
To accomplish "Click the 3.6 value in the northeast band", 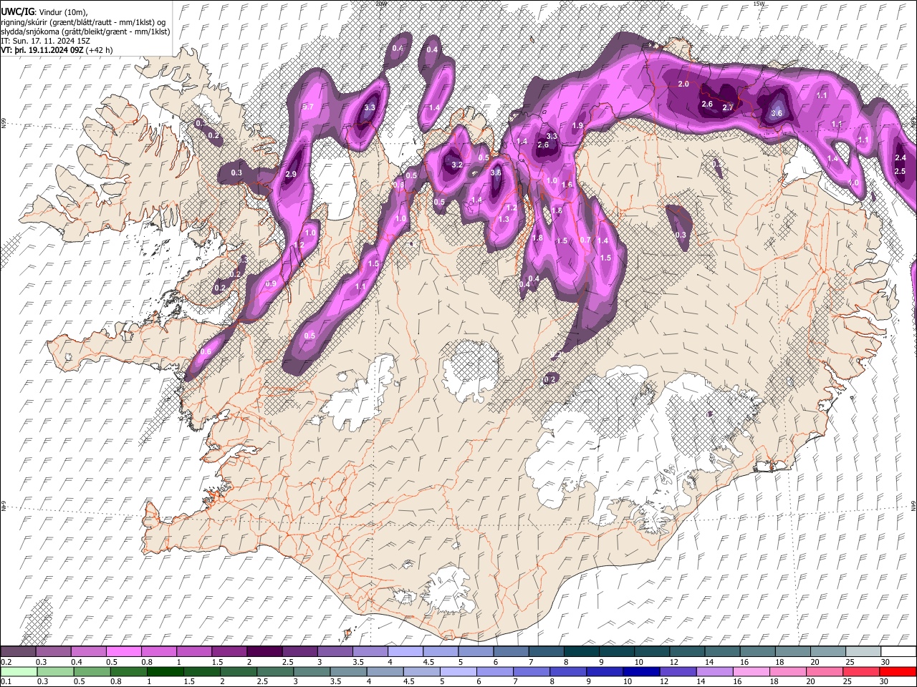I will tap(777, 114).
